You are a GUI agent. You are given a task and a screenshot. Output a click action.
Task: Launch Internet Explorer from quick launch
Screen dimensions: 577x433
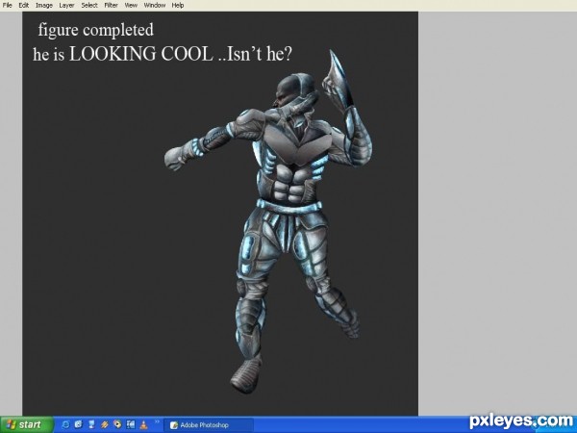(65, 424)
